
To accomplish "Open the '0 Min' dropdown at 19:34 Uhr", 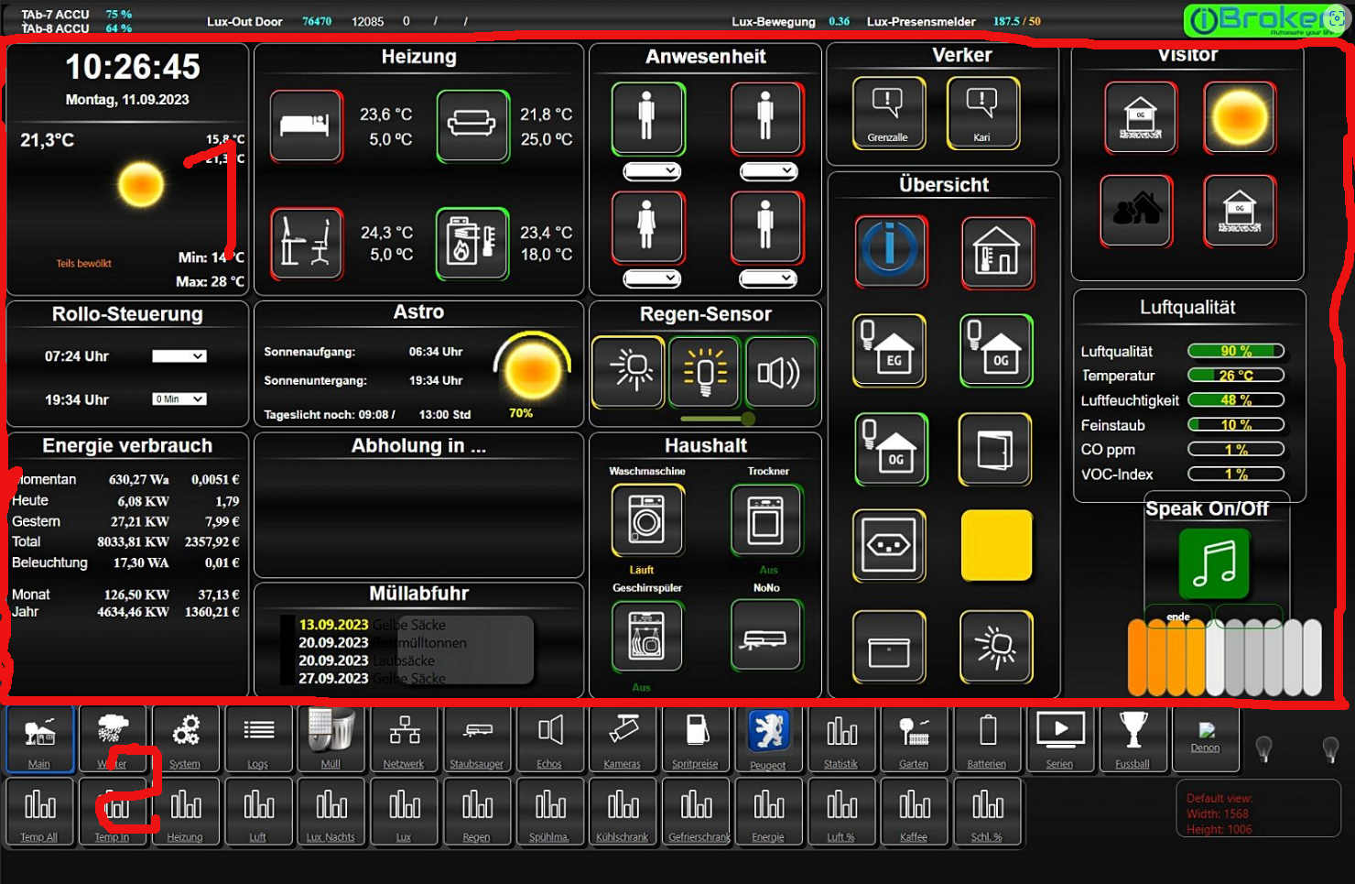I will click(179, 399).
